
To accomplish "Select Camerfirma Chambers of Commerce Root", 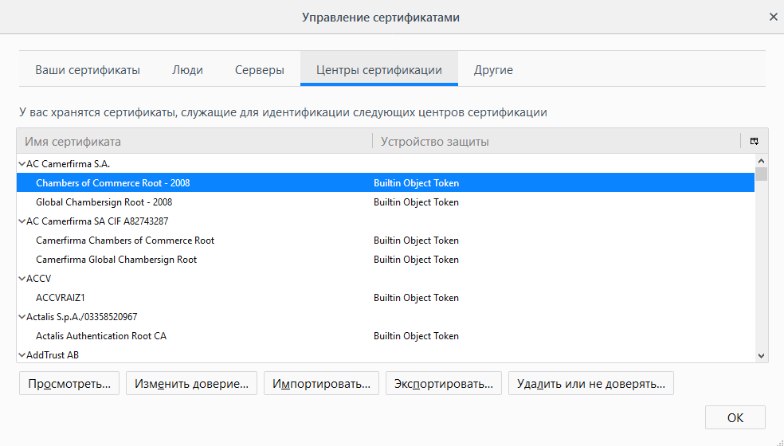I will click(x=386, y=241).
